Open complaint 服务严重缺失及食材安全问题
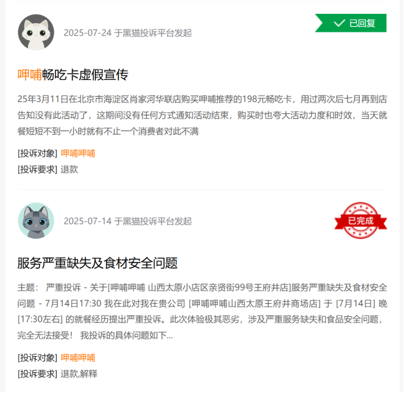Image resolution: width=404 pixels, height=393 pixels. click(97, 263)
